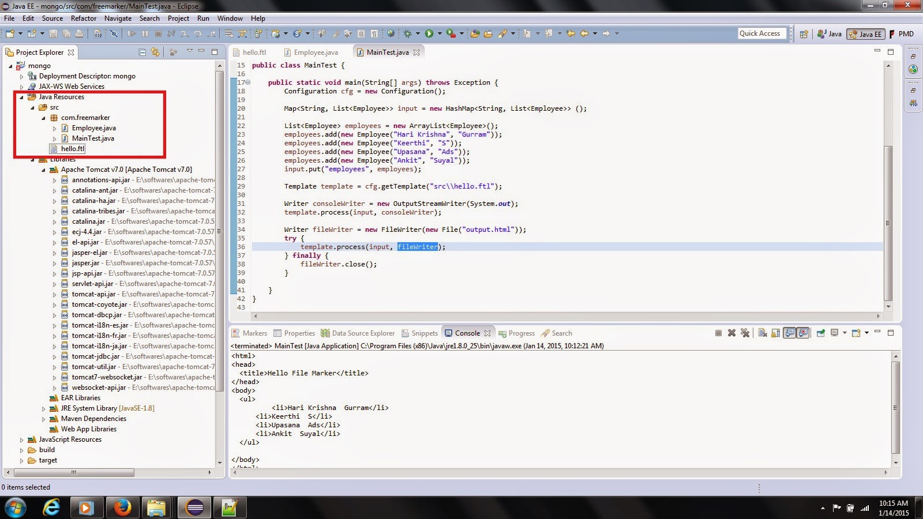923x519 pixels.
Task: Run MainTest using the green Run toolbar icon
Action: (x=429, y=33)
